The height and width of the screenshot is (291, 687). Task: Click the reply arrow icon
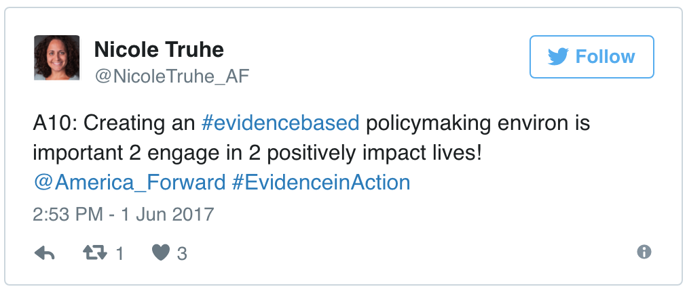click(x=44, y=253)
